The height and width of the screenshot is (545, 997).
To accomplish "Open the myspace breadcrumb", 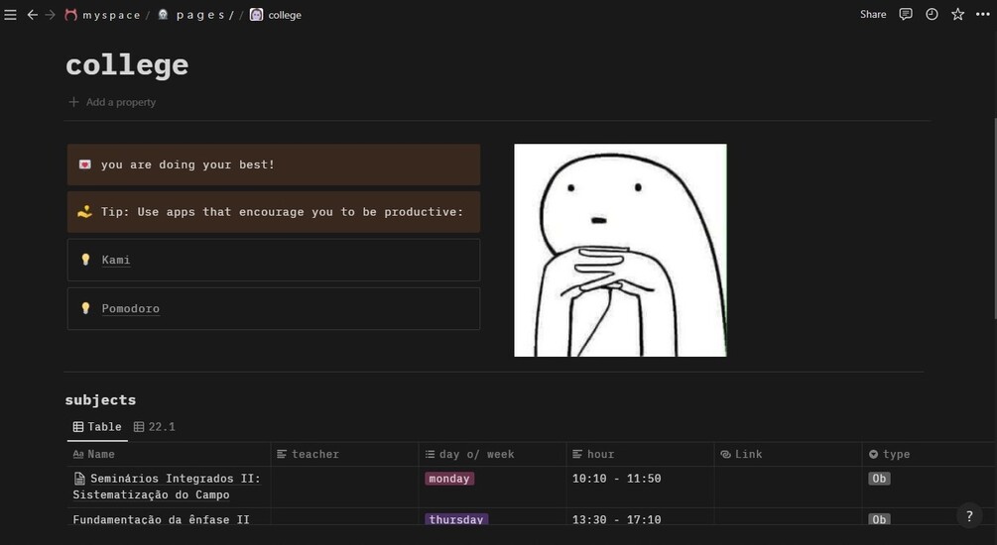I will pos(103,15).
